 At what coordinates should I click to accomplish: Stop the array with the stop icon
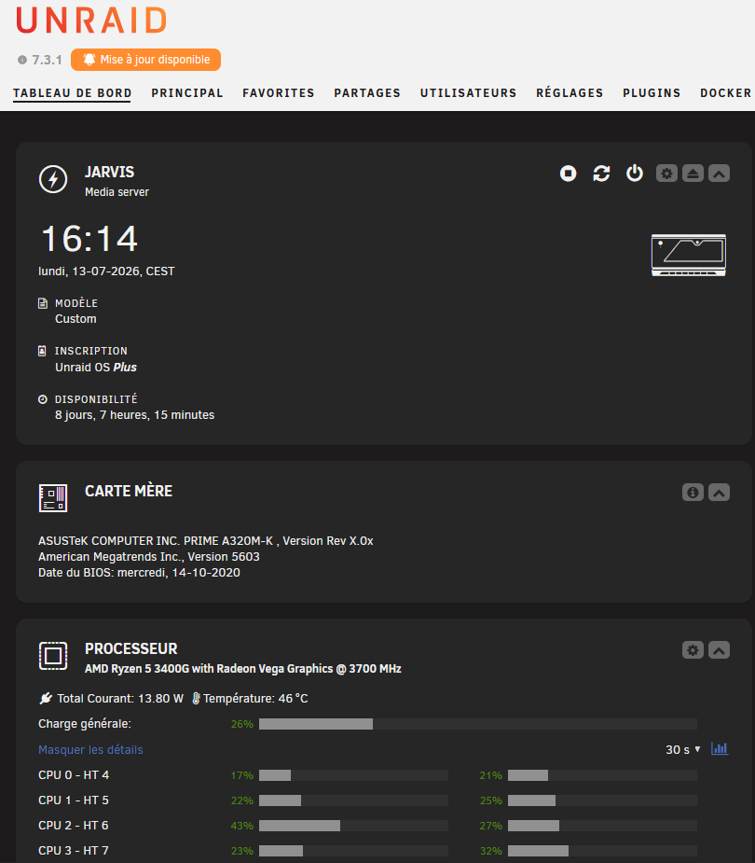568,174
